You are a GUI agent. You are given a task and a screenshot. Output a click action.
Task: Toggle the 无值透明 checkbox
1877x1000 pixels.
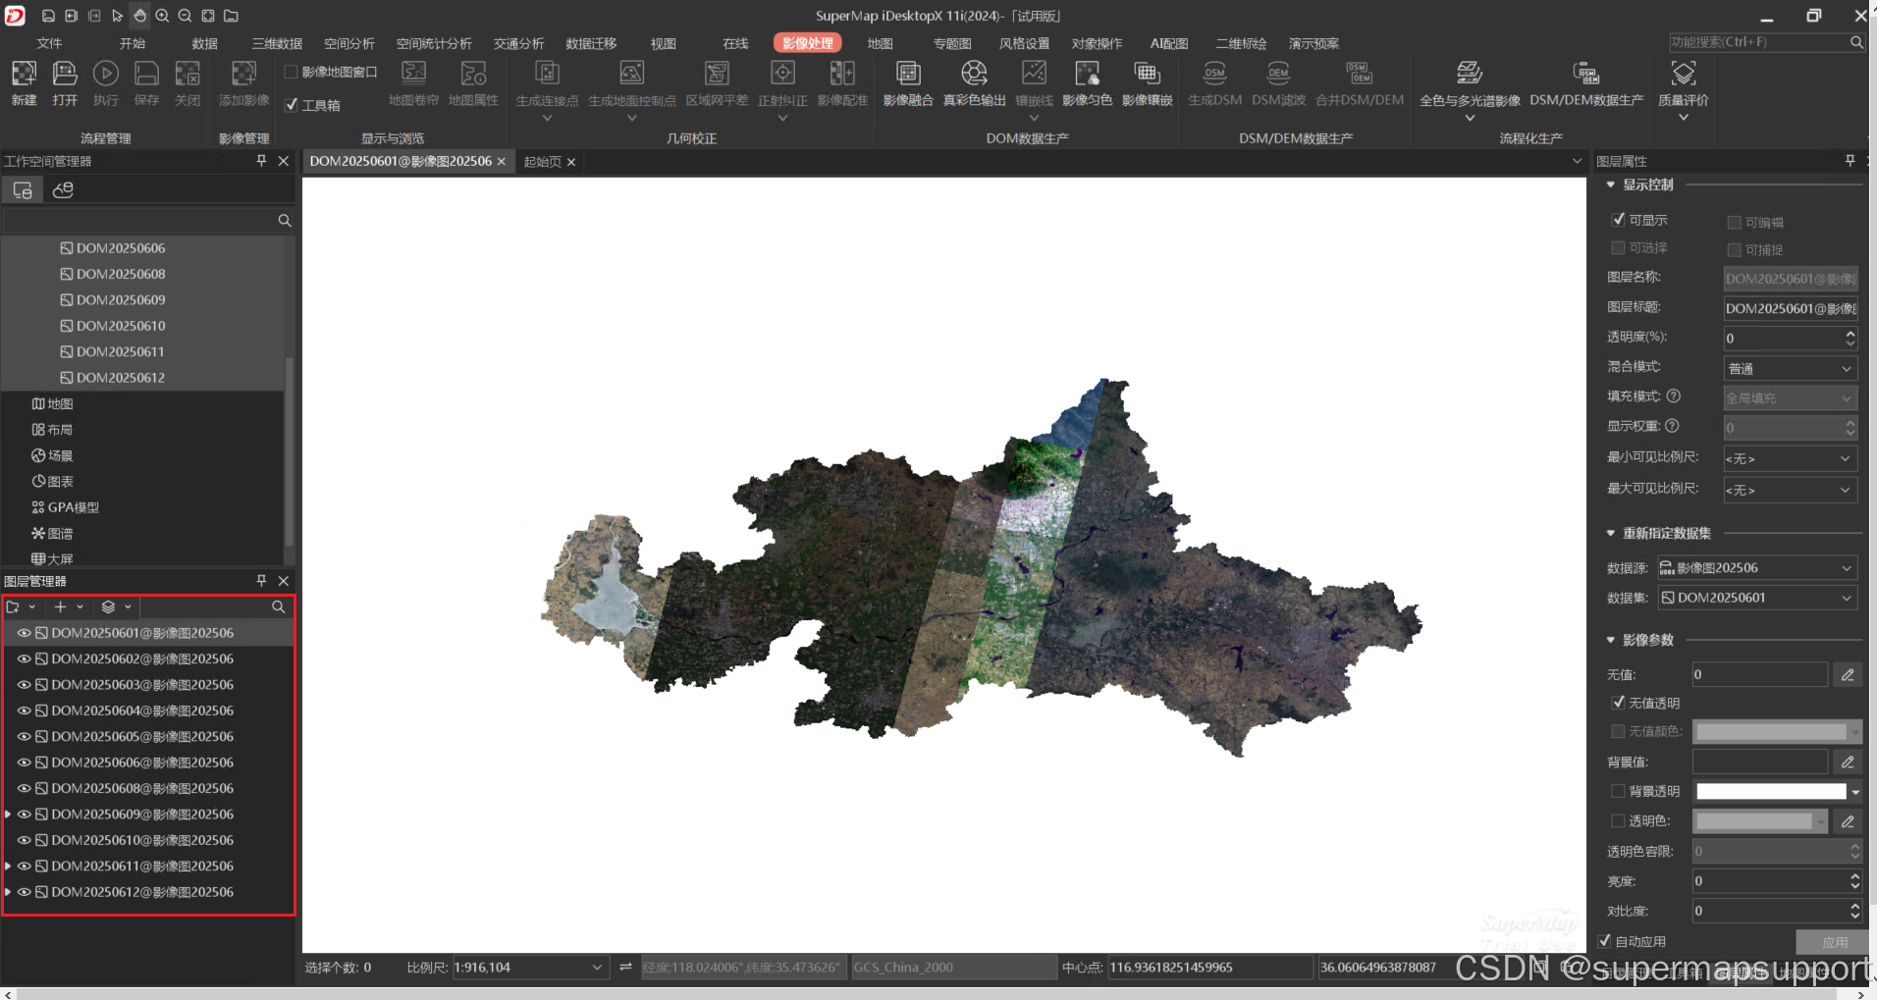(1618, 703)
